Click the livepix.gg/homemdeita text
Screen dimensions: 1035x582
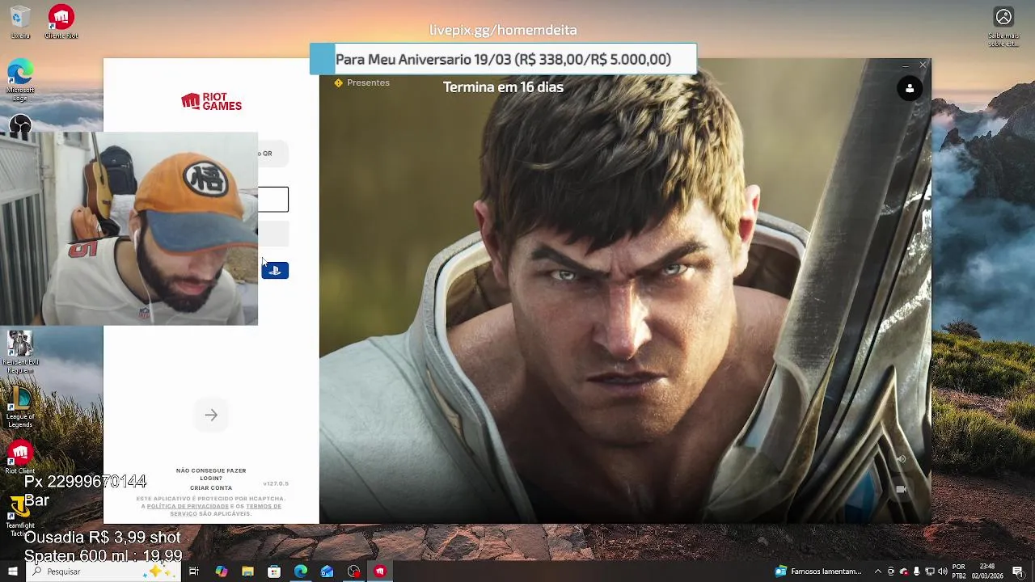coord(503,30)
